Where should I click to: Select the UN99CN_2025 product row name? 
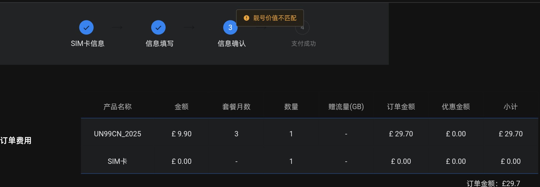click(x=117, y=134)
